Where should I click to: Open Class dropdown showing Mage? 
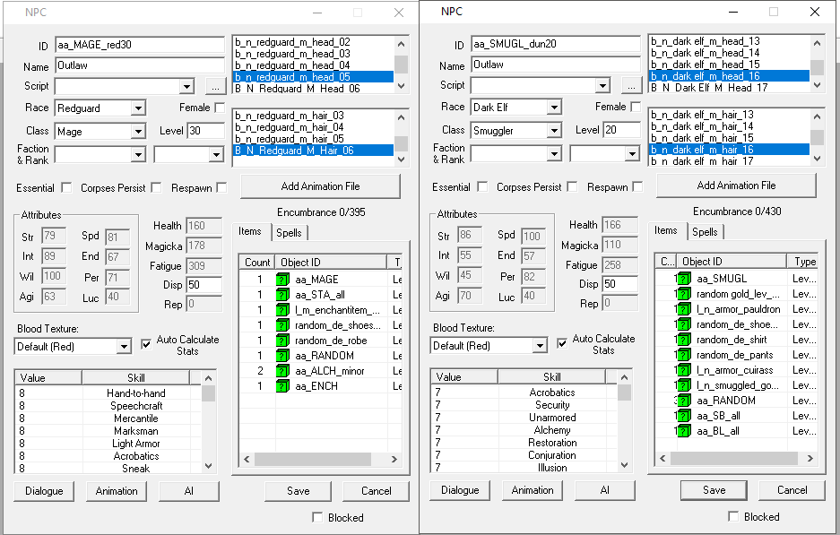click(138, 131)
